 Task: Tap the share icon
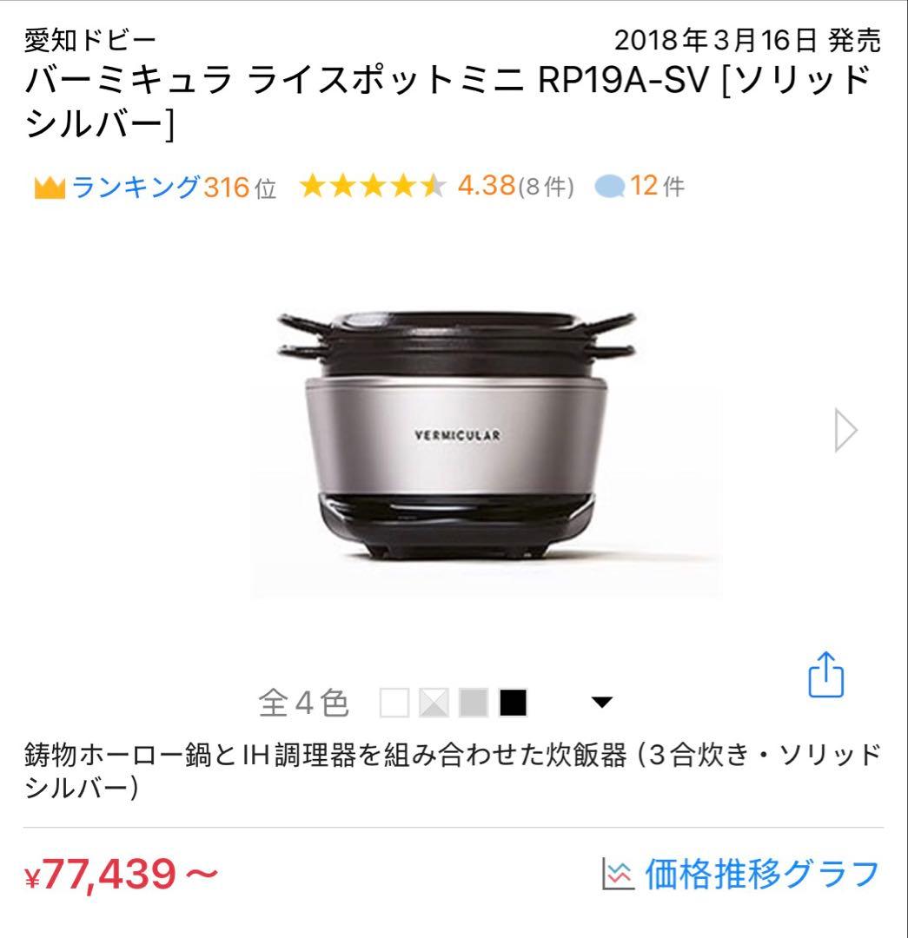click(826, 674)
